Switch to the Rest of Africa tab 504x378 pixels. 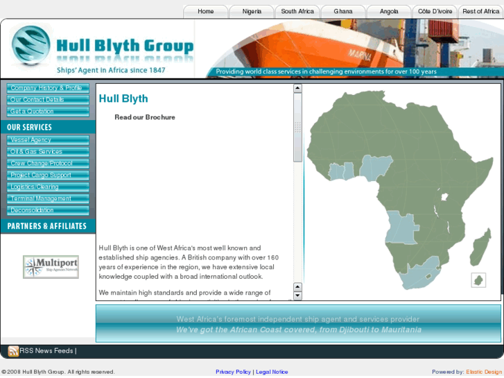[x=481, y=12]
